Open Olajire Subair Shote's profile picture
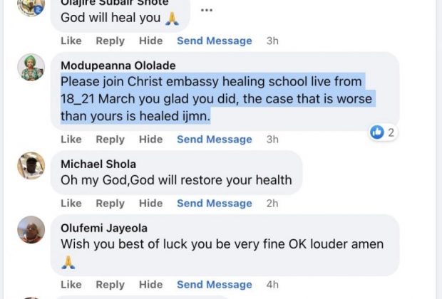 pyautogui.click(x=31, y=7)
